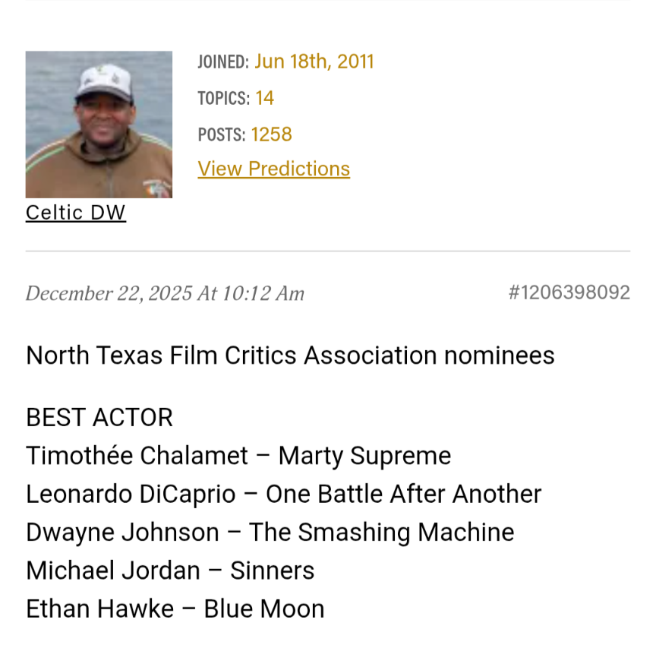Viewport: 656px width, 648px height.
Task: Open the post permalink #1206398092
Action: click(569, 293)
